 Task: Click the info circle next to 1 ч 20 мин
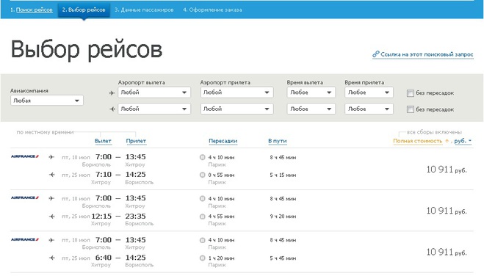(x=202, y=258)
